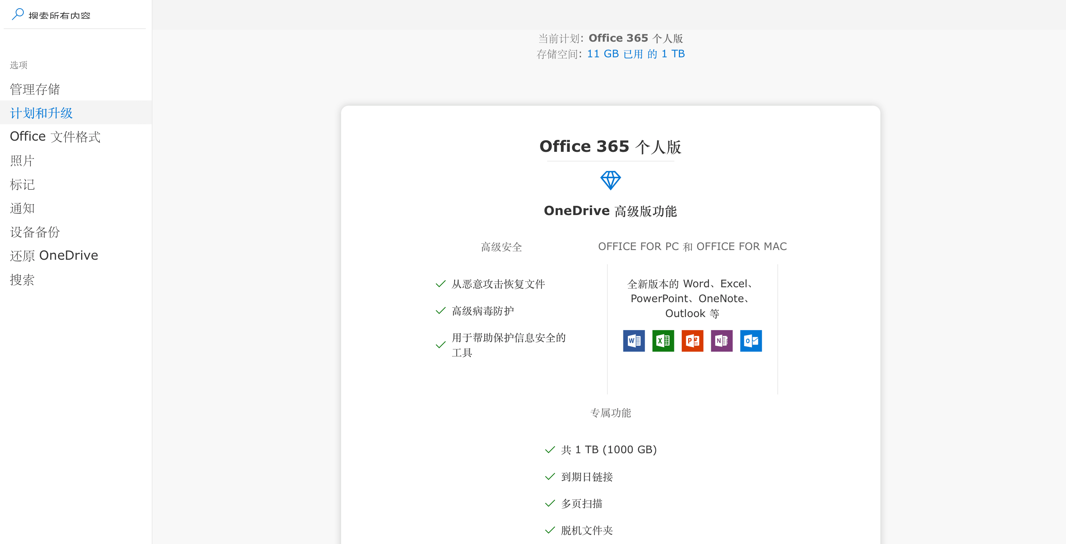Click 用于帮助保护信息安全的工具 feature text
The image size is (1066, 544).
(508, 345)
